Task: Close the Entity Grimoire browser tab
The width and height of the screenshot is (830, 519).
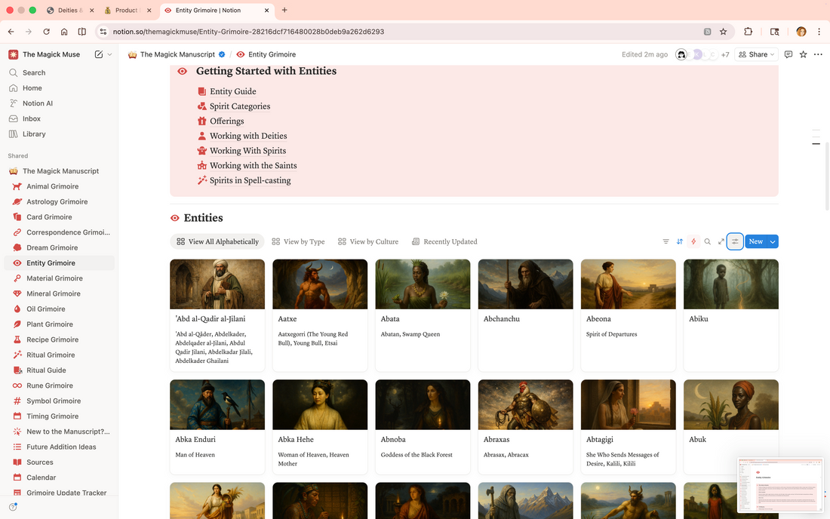Action: coord(266,10)
